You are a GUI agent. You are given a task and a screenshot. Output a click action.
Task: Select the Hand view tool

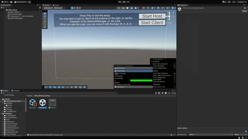[x=45, y=14]
